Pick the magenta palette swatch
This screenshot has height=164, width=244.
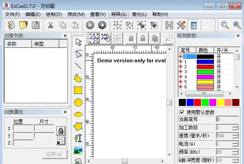coord(213,103)
